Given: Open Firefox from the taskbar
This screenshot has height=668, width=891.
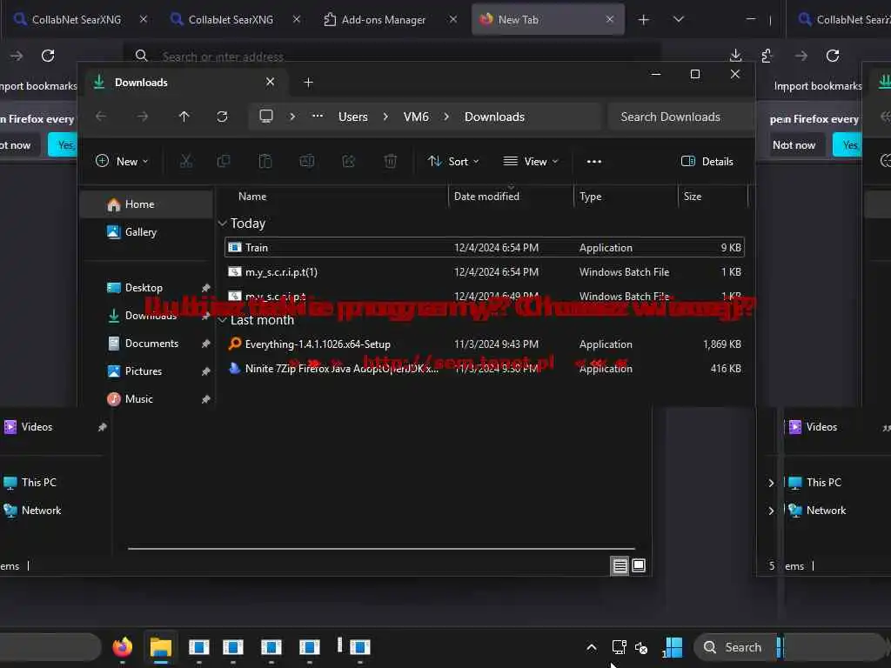Looking at the screenshot, I should 122,646.
